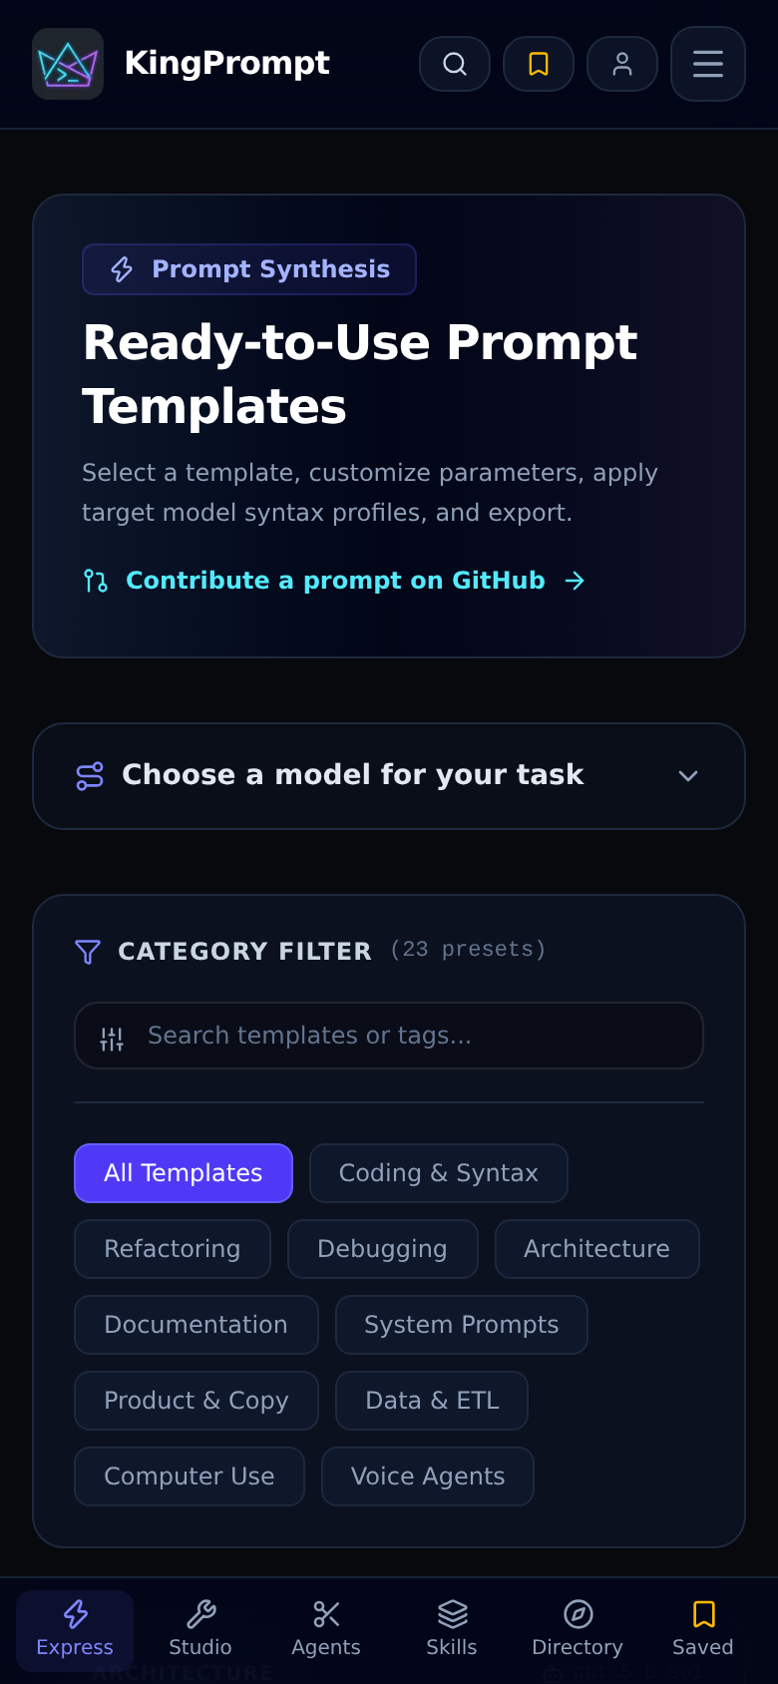
Task: Filter by the Voice Agents category
Action: [428, 1476]
